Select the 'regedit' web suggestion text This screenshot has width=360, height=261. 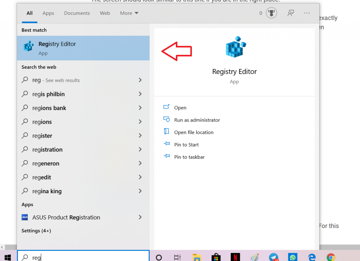[x=41, y=177]
